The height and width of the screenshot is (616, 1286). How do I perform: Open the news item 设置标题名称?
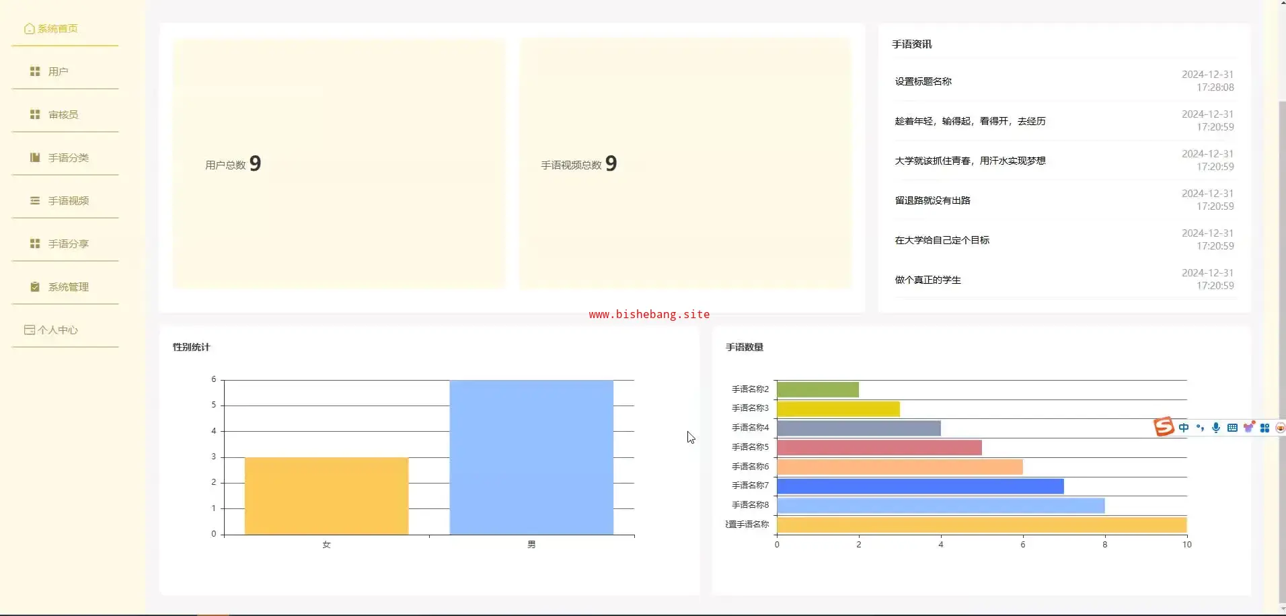[923, 81]
